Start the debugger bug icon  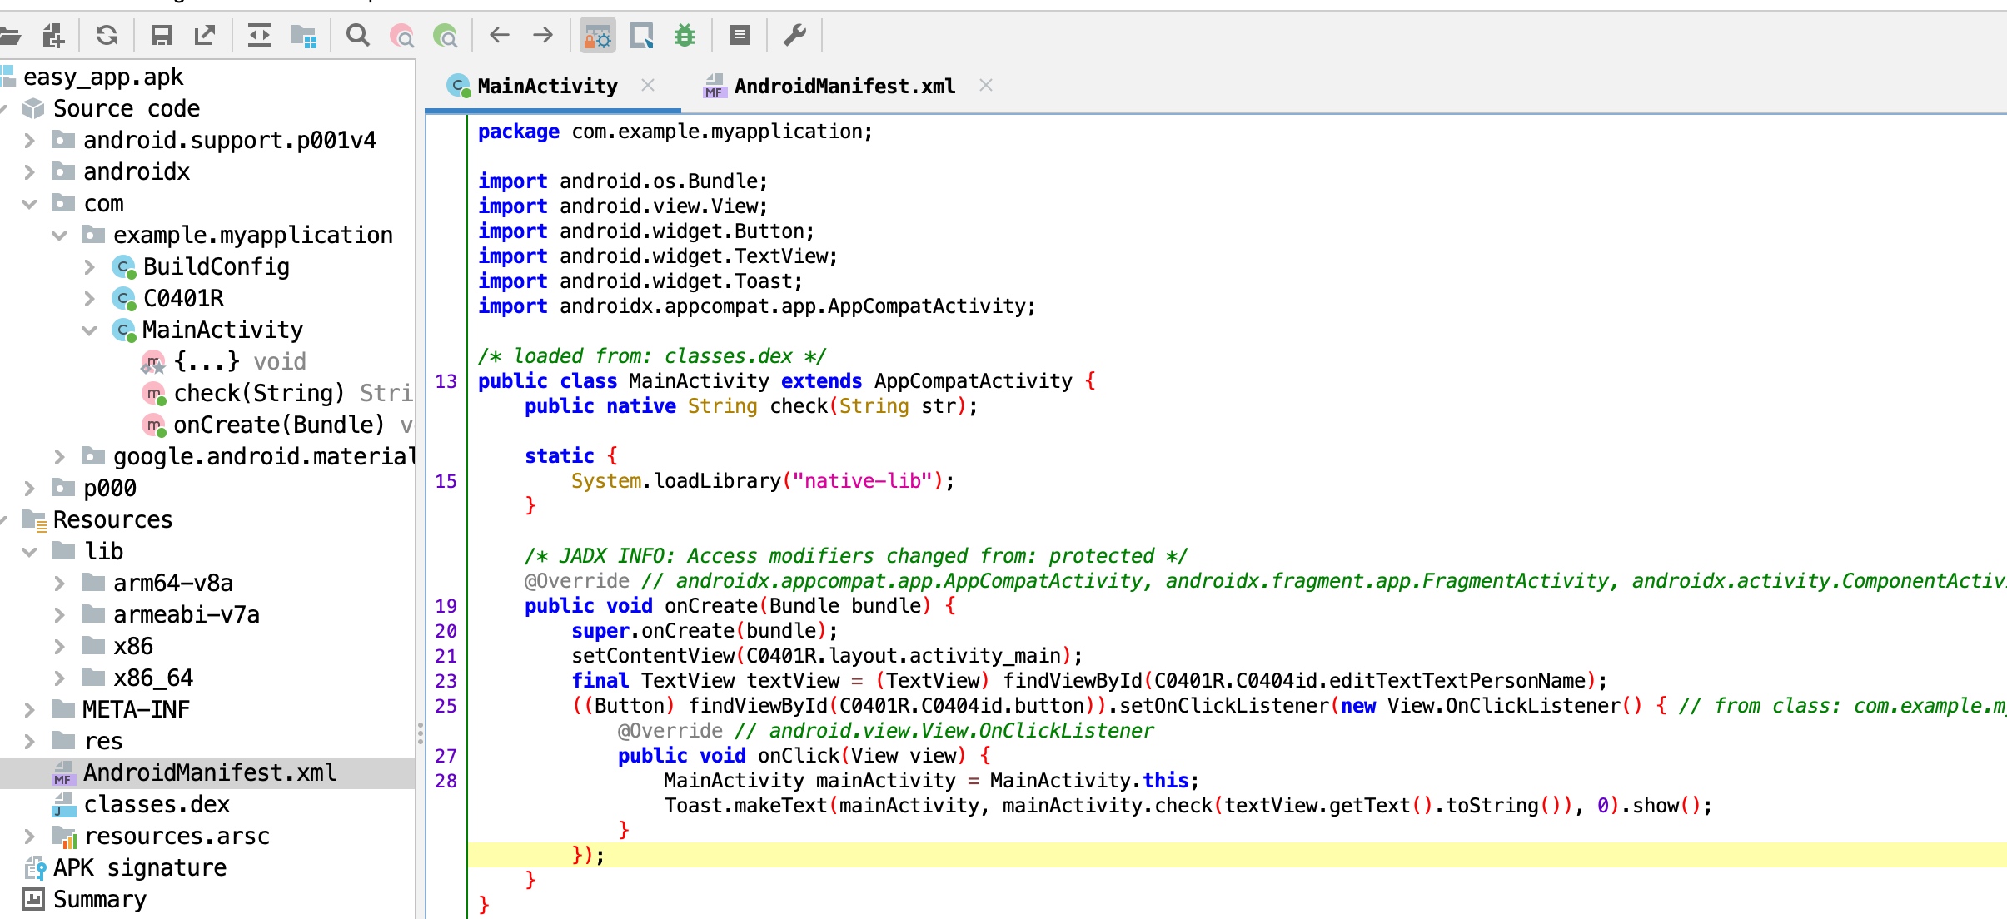[x=685, y=35]
